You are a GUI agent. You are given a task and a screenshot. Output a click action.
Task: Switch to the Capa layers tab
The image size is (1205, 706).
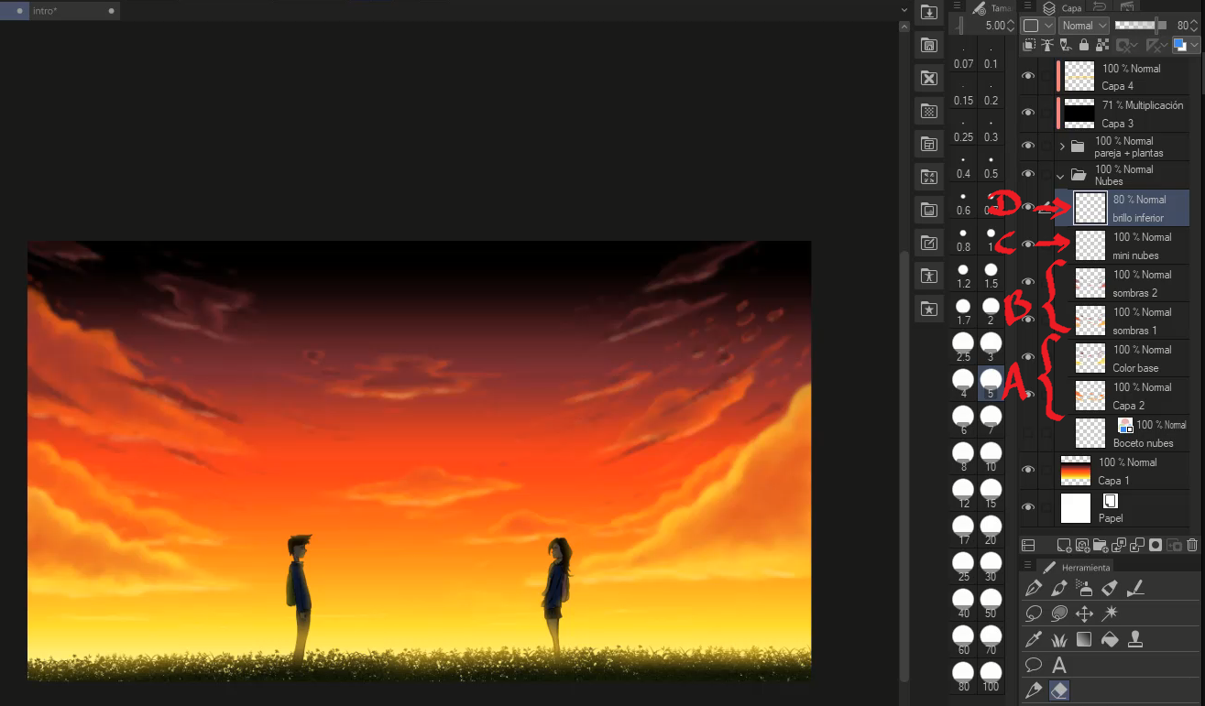(1062, 7)
